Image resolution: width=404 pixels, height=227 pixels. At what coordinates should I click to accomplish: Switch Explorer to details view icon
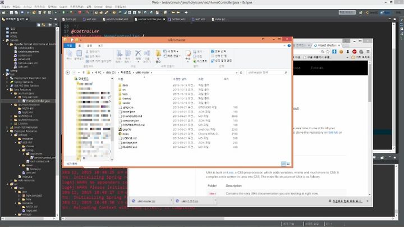(283, 164)
